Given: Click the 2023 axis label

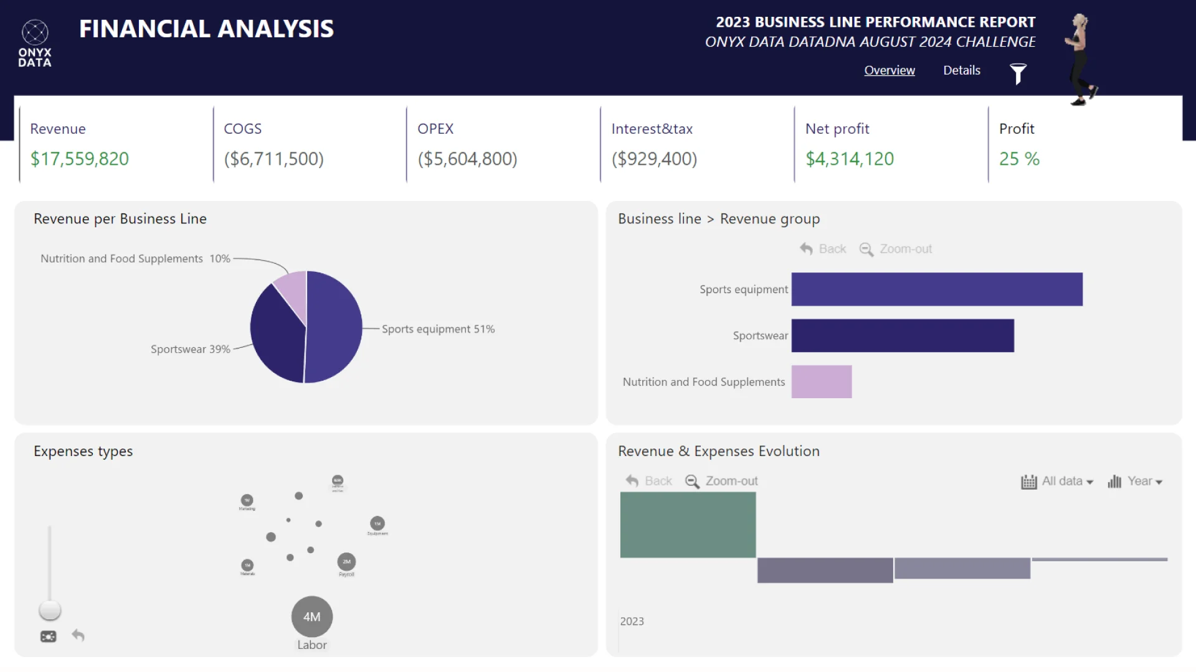Looking at the screenshot, I should [632, 621].
